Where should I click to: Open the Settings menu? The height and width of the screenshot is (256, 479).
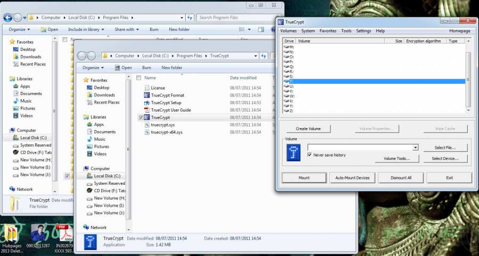pos(364,31)
